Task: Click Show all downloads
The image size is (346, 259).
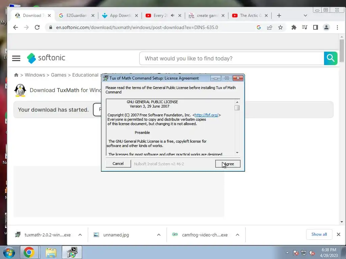Action: point(319,234)
